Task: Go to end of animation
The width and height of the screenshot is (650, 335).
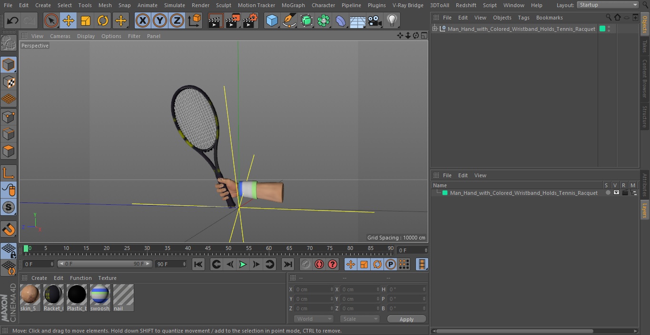Action: (x=287, y=264)
